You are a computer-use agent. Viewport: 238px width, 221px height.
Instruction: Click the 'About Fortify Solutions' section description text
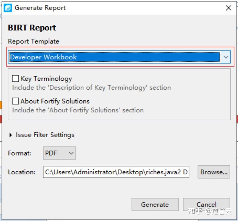(78, 110)
